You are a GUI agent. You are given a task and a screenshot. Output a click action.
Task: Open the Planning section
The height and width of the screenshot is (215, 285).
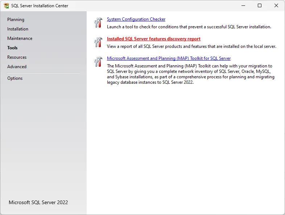click(x=16, y=20)
